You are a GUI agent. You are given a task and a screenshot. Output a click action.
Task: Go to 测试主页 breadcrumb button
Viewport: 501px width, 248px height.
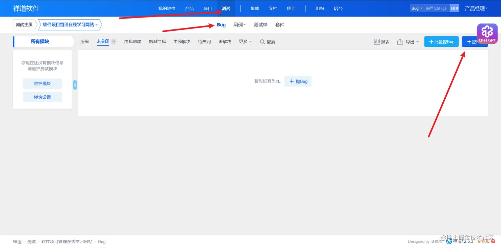(24, 25)
